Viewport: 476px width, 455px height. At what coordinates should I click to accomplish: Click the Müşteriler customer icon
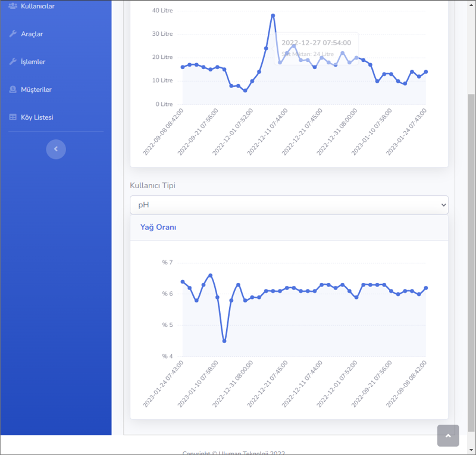point(12,89)
